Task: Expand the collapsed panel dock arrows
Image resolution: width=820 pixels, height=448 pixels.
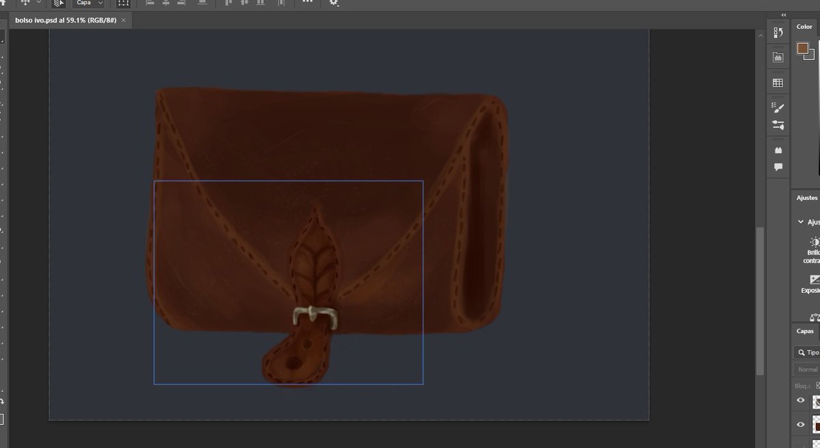Action: tap(784, 15)
